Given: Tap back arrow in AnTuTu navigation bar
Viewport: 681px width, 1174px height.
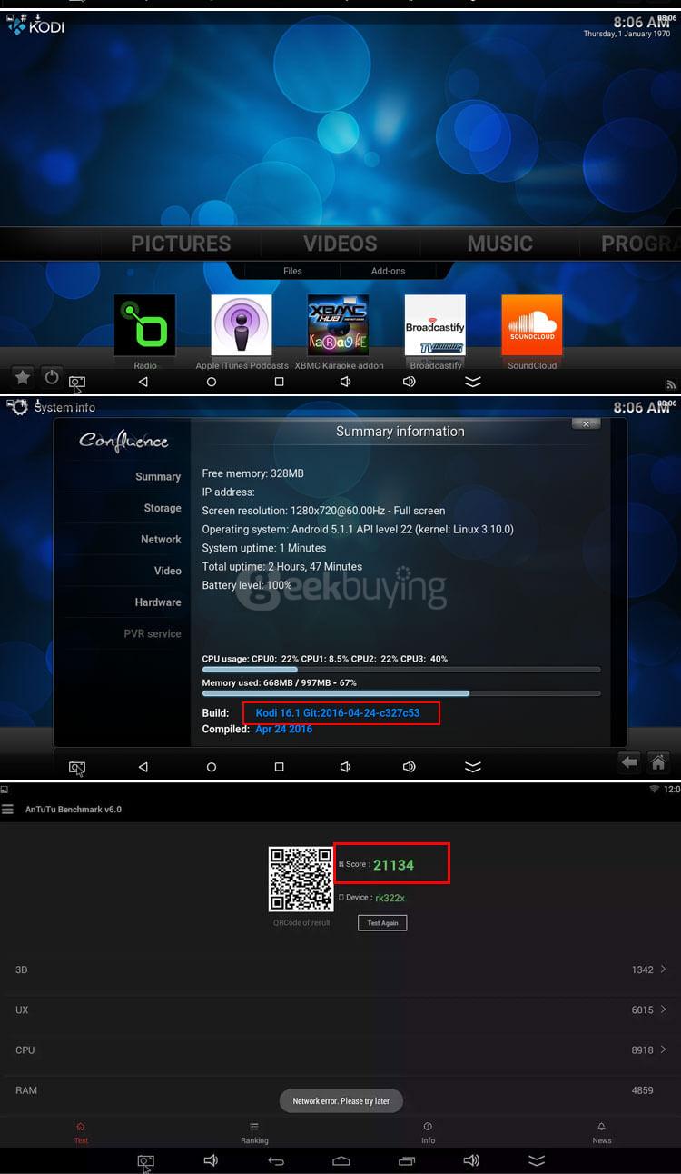Looking at the screenshot, I should [276, 1160].
